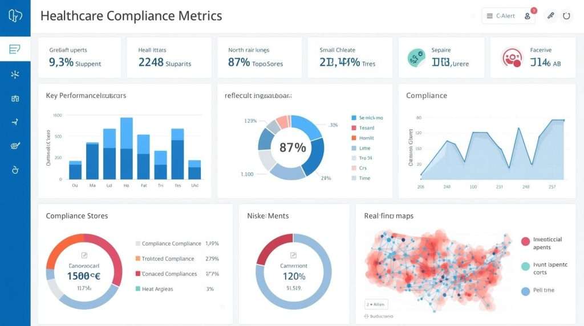Click the Key Performance panel heading
Screen dimensions: 584x326
point(86,96)
